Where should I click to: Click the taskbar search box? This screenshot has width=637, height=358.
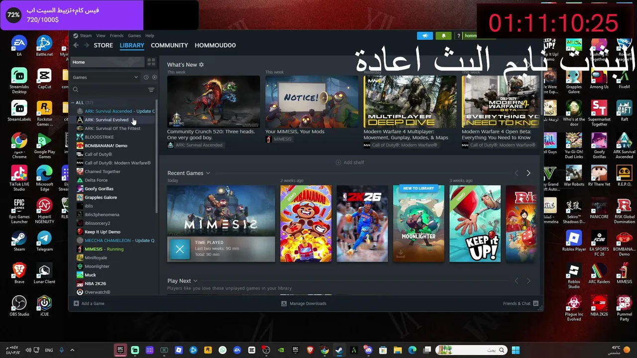[471, 350]
